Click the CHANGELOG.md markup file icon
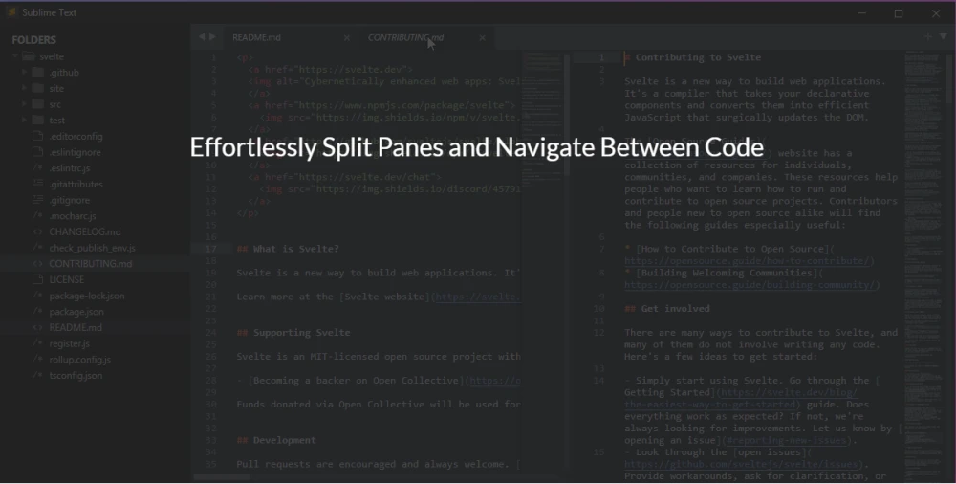The image size is (956, 484). click(x=38, y=231)
